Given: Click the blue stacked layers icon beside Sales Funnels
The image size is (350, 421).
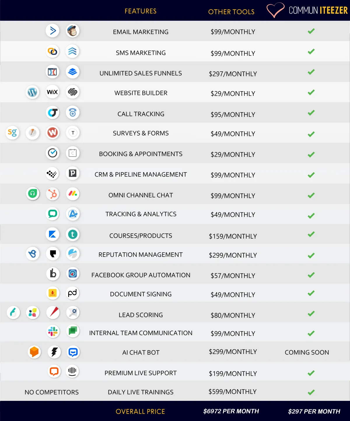Looking at the screenshot, I should click(x=73, y=72).
